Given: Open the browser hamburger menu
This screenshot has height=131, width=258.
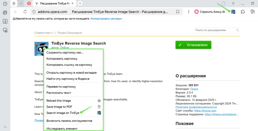Looking at the screenshot, I should click(233, 3).
